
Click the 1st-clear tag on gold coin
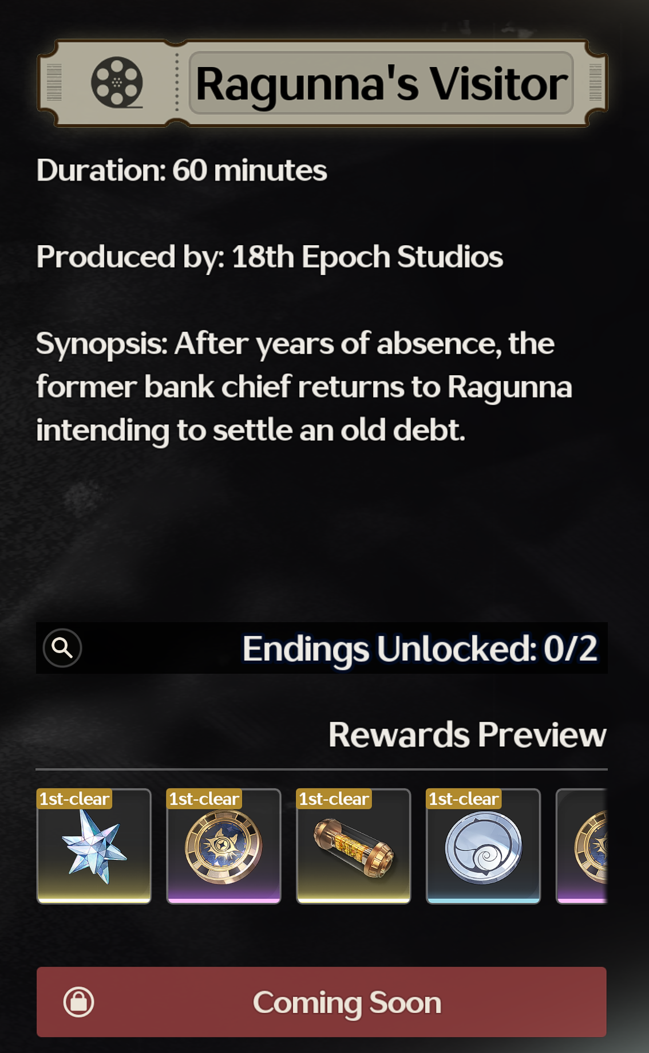click(204, 799)
